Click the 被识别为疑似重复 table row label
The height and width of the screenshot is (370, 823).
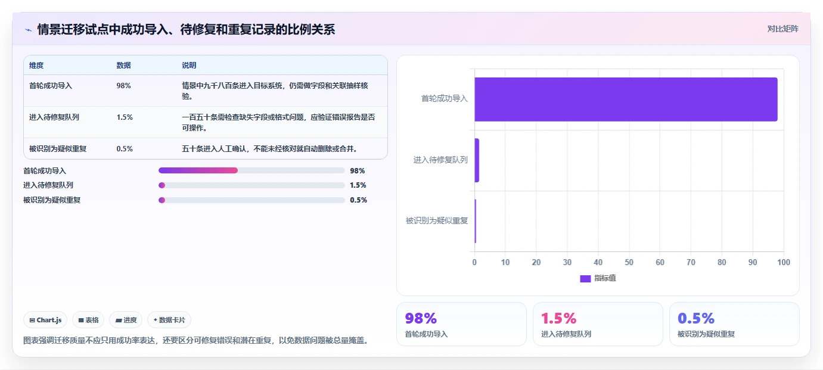click(58, 149)
